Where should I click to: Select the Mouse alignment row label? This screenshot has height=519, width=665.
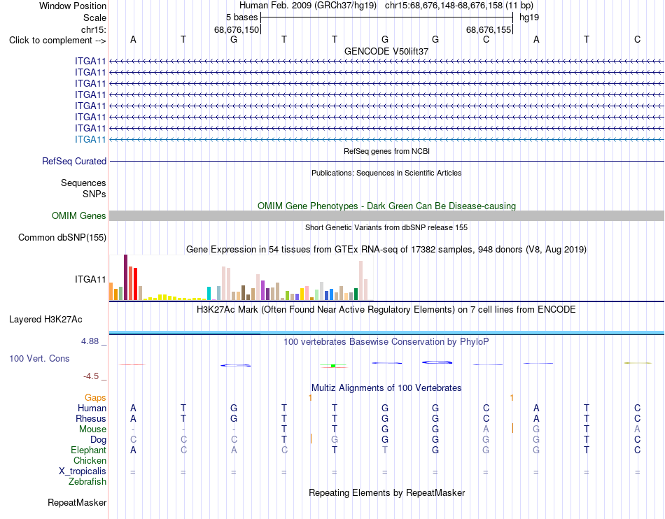click(92, 429)
